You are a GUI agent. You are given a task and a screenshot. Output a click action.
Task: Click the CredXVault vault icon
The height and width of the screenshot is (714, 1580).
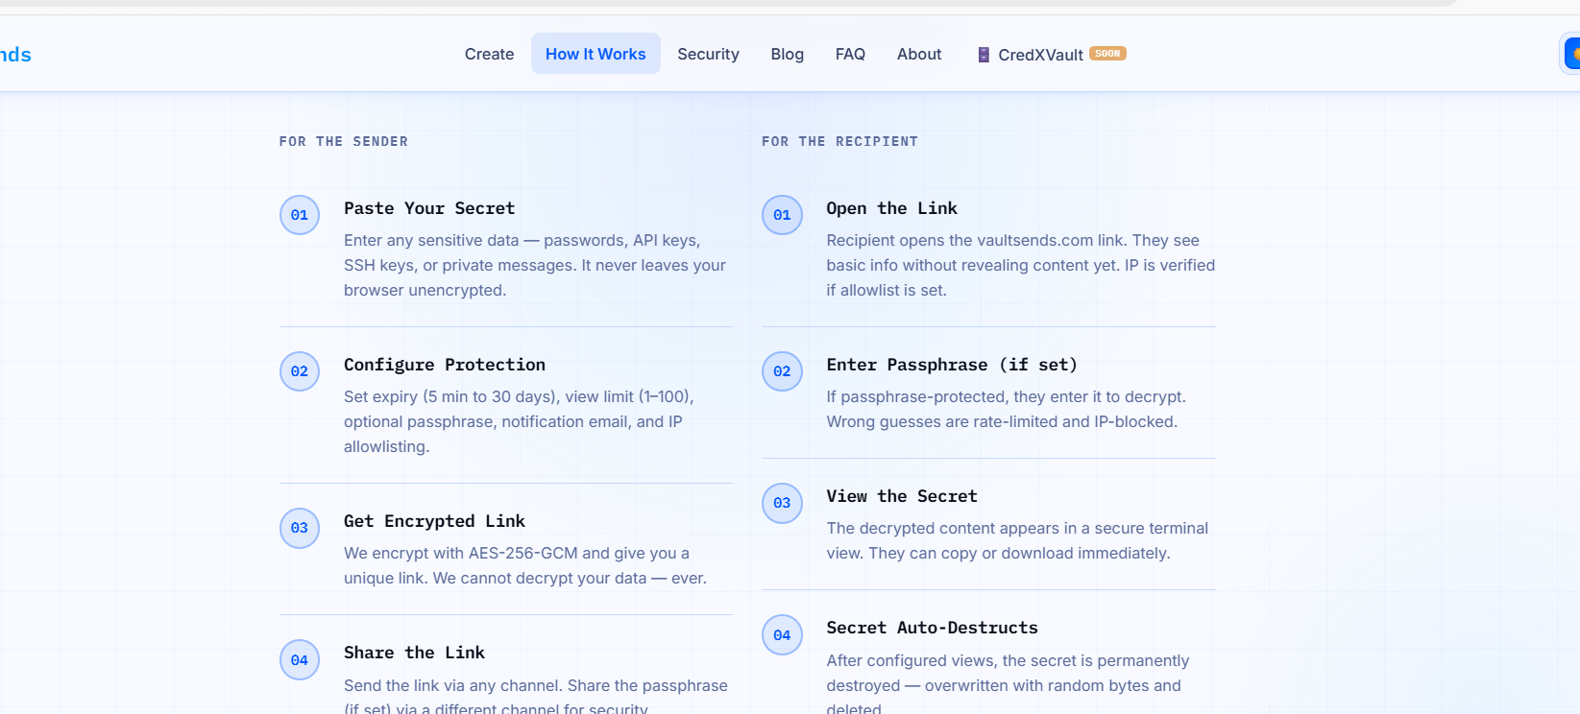pyautogui.click(x=984, y=55)
